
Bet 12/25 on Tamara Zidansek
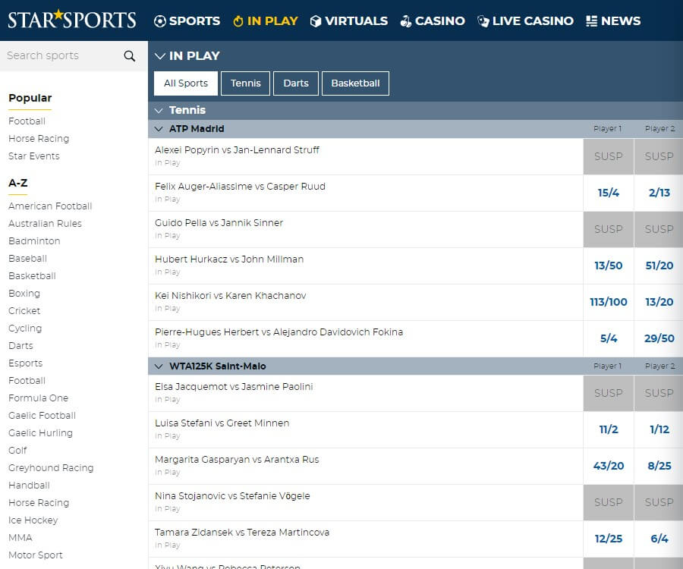click(x=609, y=539)
